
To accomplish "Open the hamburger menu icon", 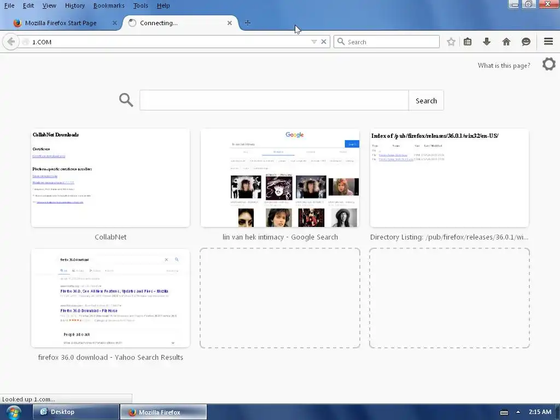I will pos(549,42).
